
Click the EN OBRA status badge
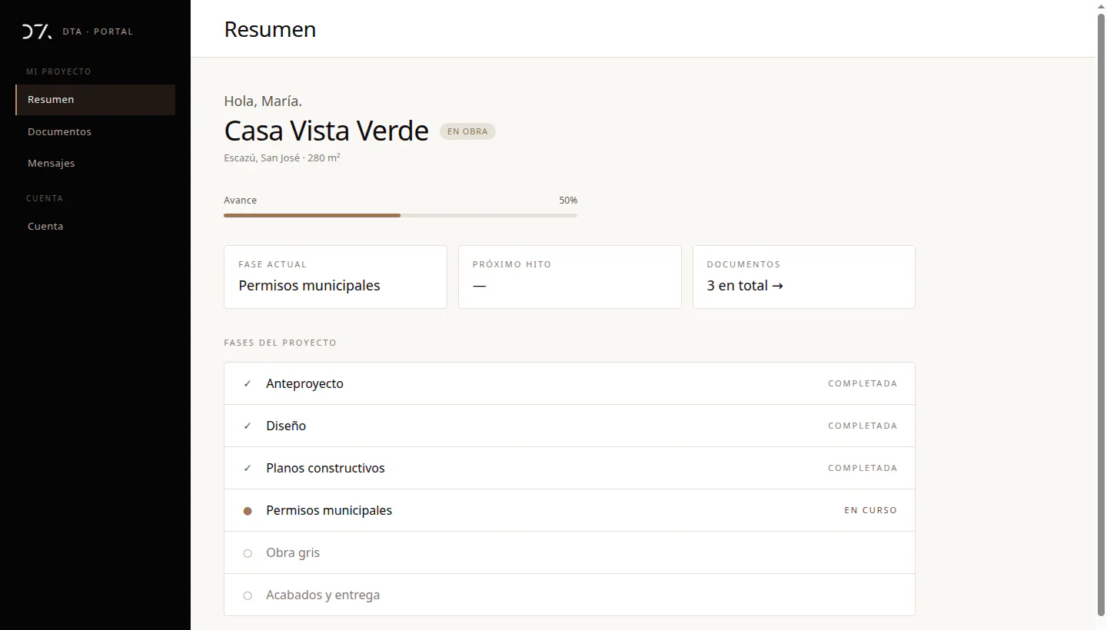(x=467, y=131)
